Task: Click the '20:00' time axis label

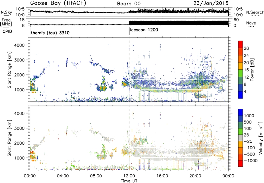Action: 195,176
